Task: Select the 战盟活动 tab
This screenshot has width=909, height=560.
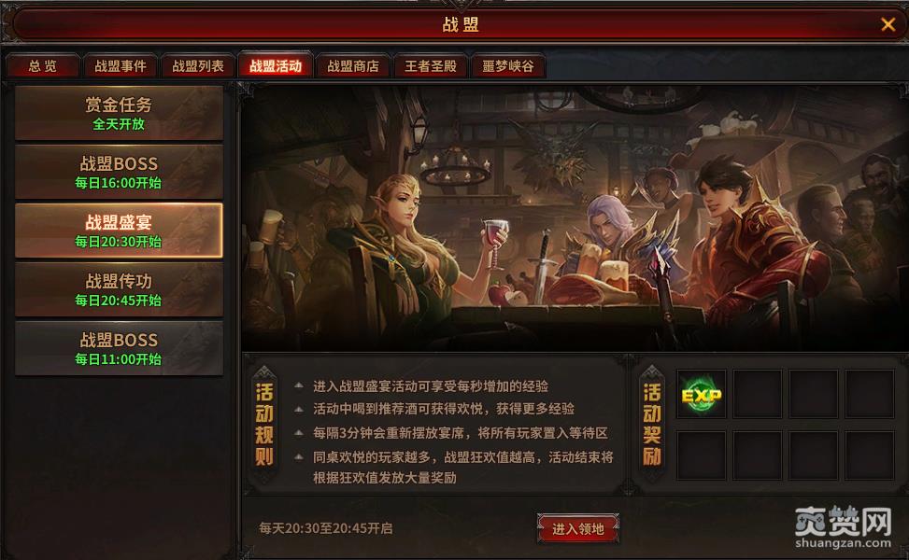Action: (x=276, y=66)
